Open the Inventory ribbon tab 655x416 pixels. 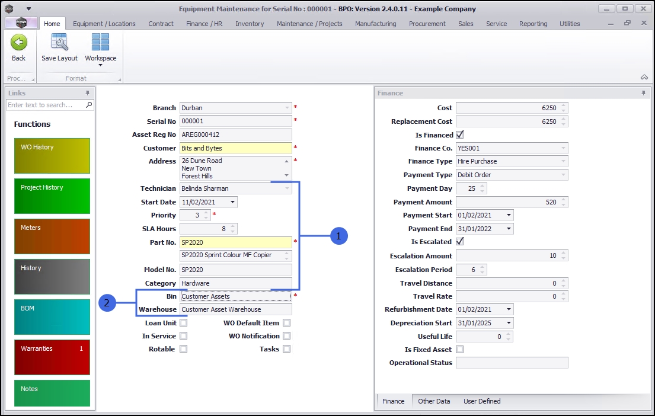click(250, 24)
